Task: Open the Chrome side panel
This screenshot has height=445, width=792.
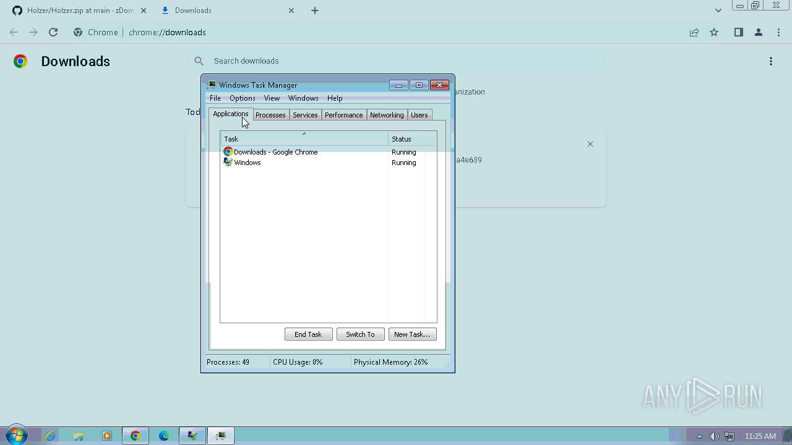Action: [x=738, y=32]
